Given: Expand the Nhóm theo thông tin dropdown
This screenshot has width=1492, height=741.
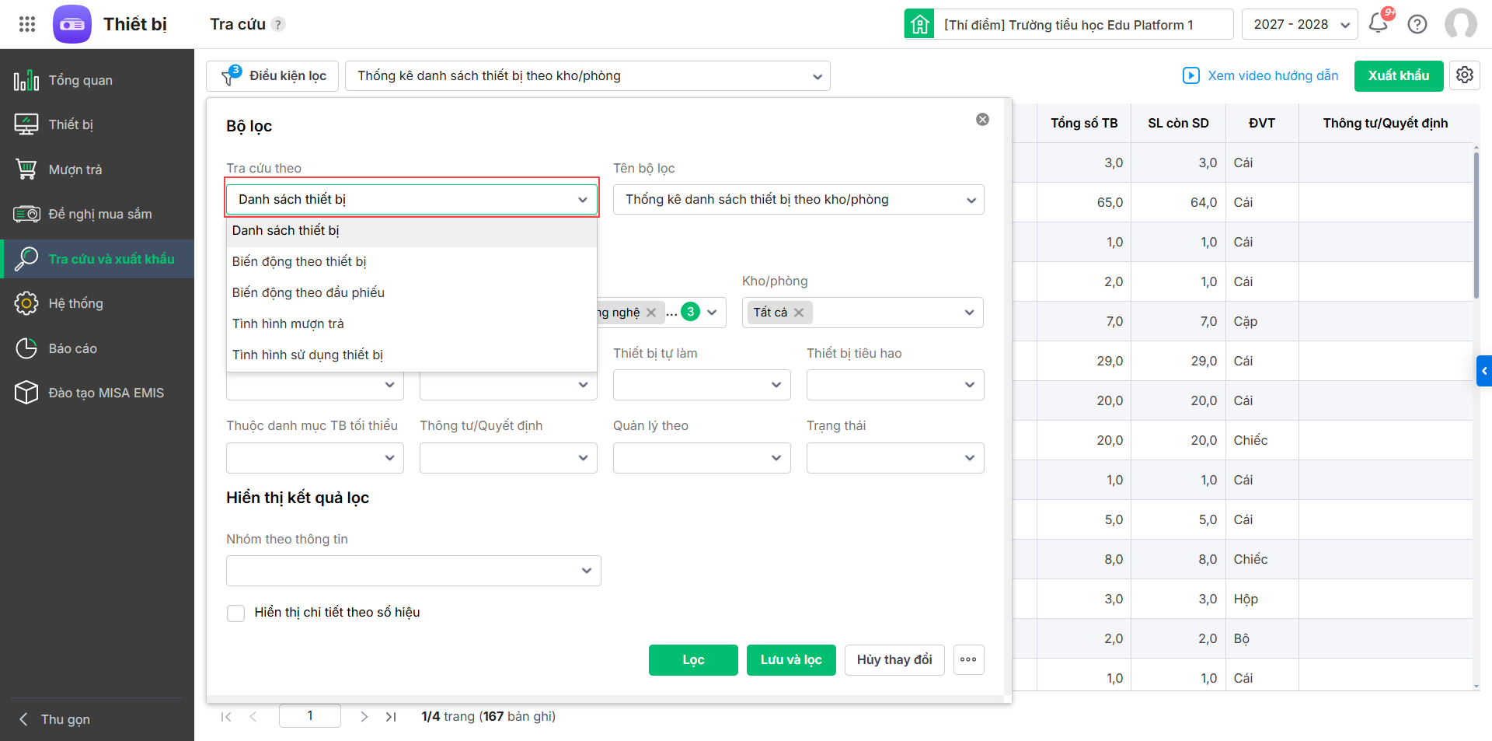Looking at the screenshot, I should [x=413, y=571].
